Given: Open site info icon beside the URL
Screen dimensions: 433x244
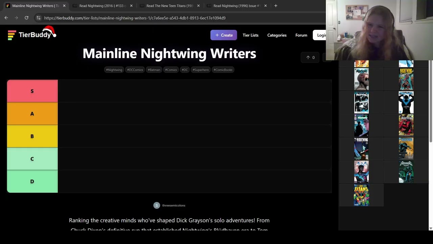Looking at the screenshot, I should point(39,18).
